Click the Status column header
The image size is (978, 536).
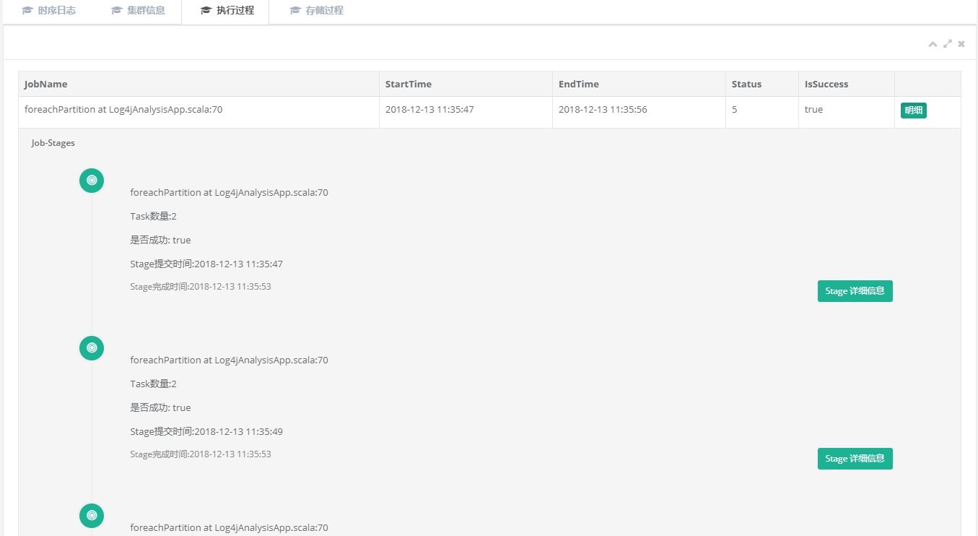(746, 84)
